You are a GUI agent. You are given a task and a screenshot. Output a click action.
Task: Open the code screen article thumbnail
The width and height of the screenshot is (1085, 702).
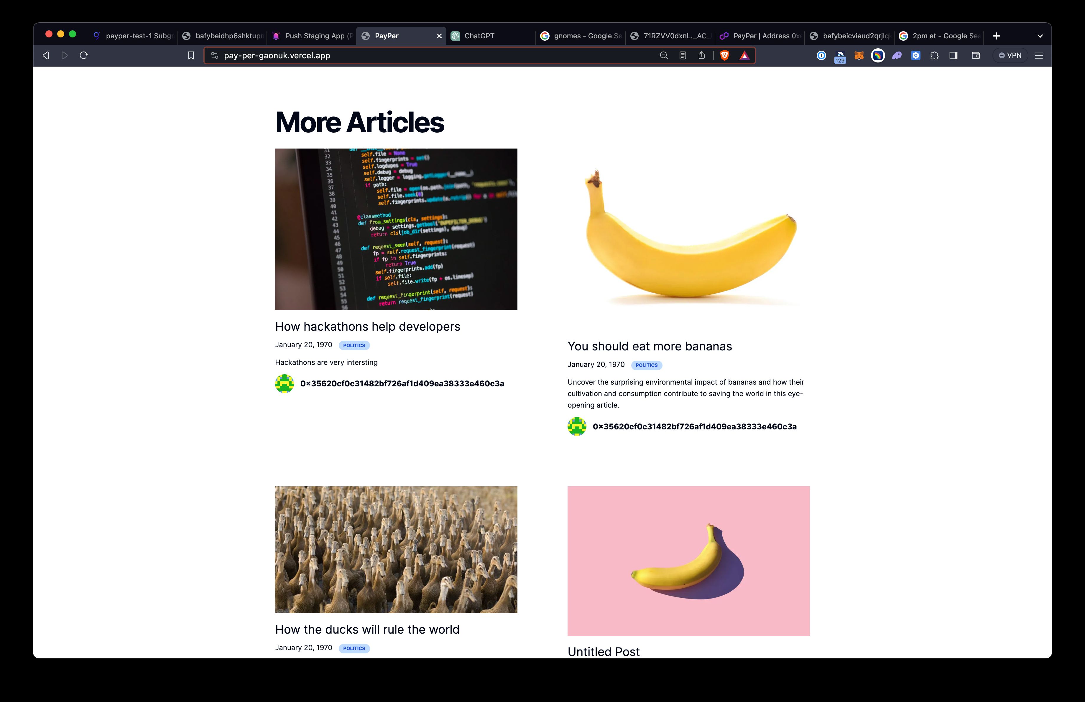pos(396,229)
